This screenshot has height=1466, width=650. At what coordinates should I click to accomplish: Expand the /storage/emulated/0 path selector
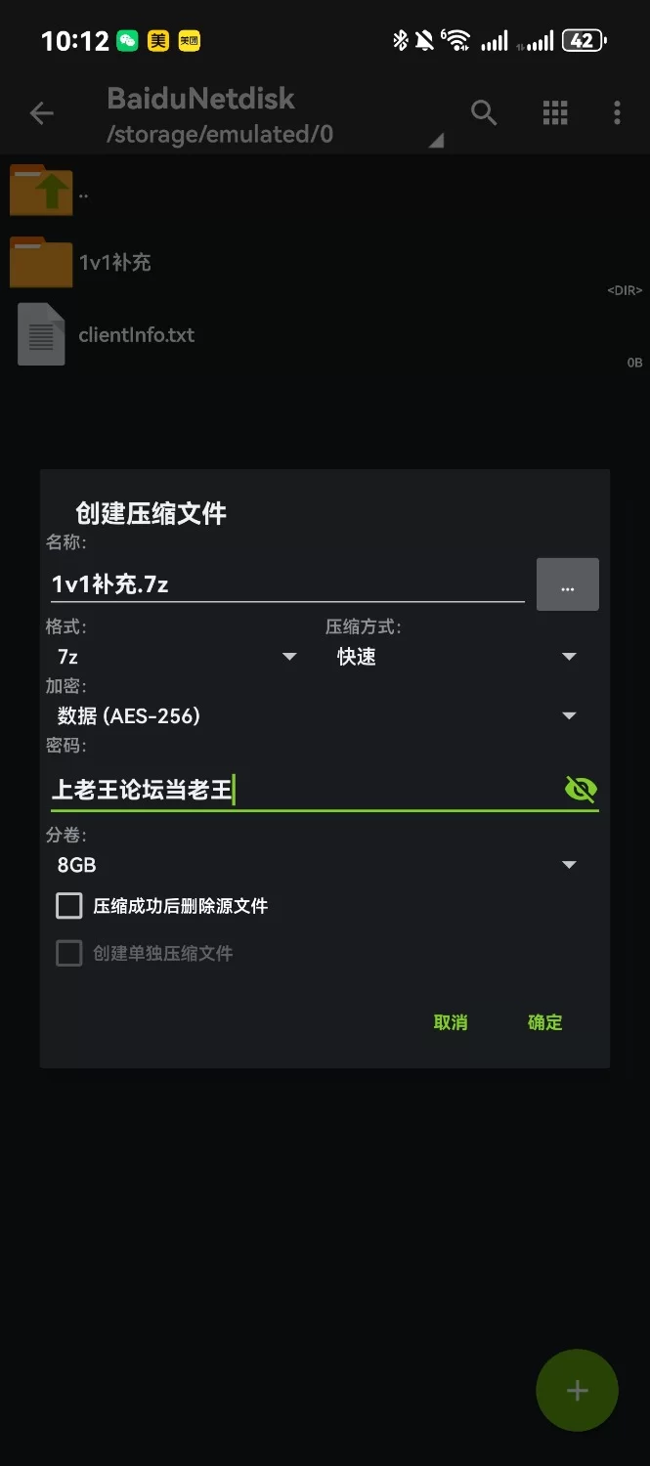[x=274, y=135]
